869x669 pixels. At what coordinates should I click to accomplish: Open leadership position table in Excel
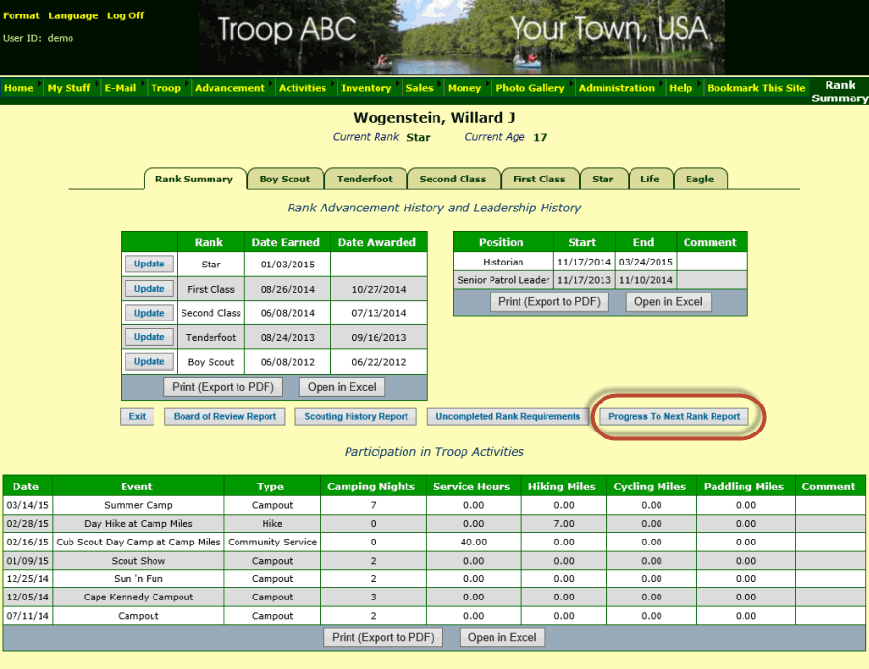[668, 301]
